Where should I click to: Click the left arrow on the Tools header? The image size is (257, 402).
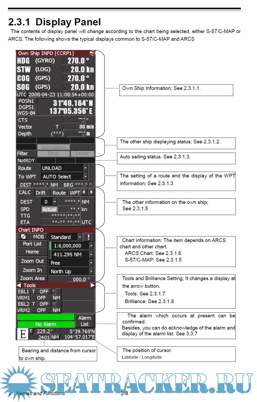pyautogui.click(x=19, y=285)
